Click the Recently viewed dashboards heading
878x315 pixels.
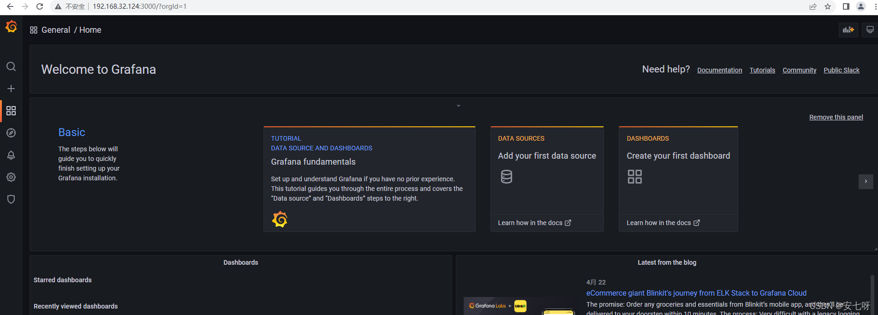coord(76,306)
